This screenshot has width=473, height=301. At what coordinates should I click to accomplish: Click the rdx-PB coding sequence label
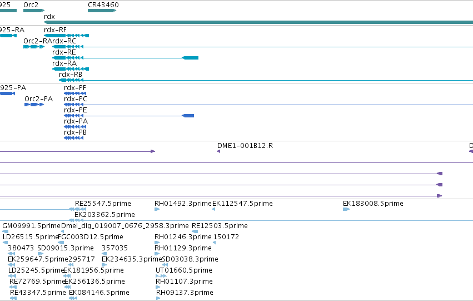[75, 132]
